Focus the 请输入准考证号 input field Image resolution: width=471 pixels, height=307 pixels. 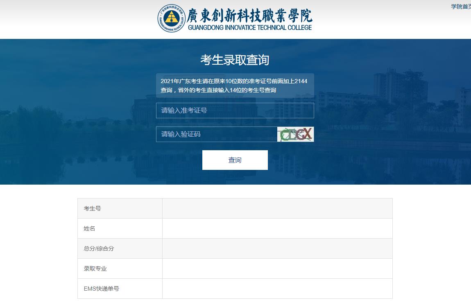pyautogui.click(x=235, y=111)
